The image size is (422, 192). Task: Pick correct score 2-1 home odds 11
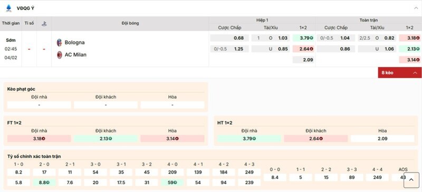pyautogui.click(x=70, y=172)
